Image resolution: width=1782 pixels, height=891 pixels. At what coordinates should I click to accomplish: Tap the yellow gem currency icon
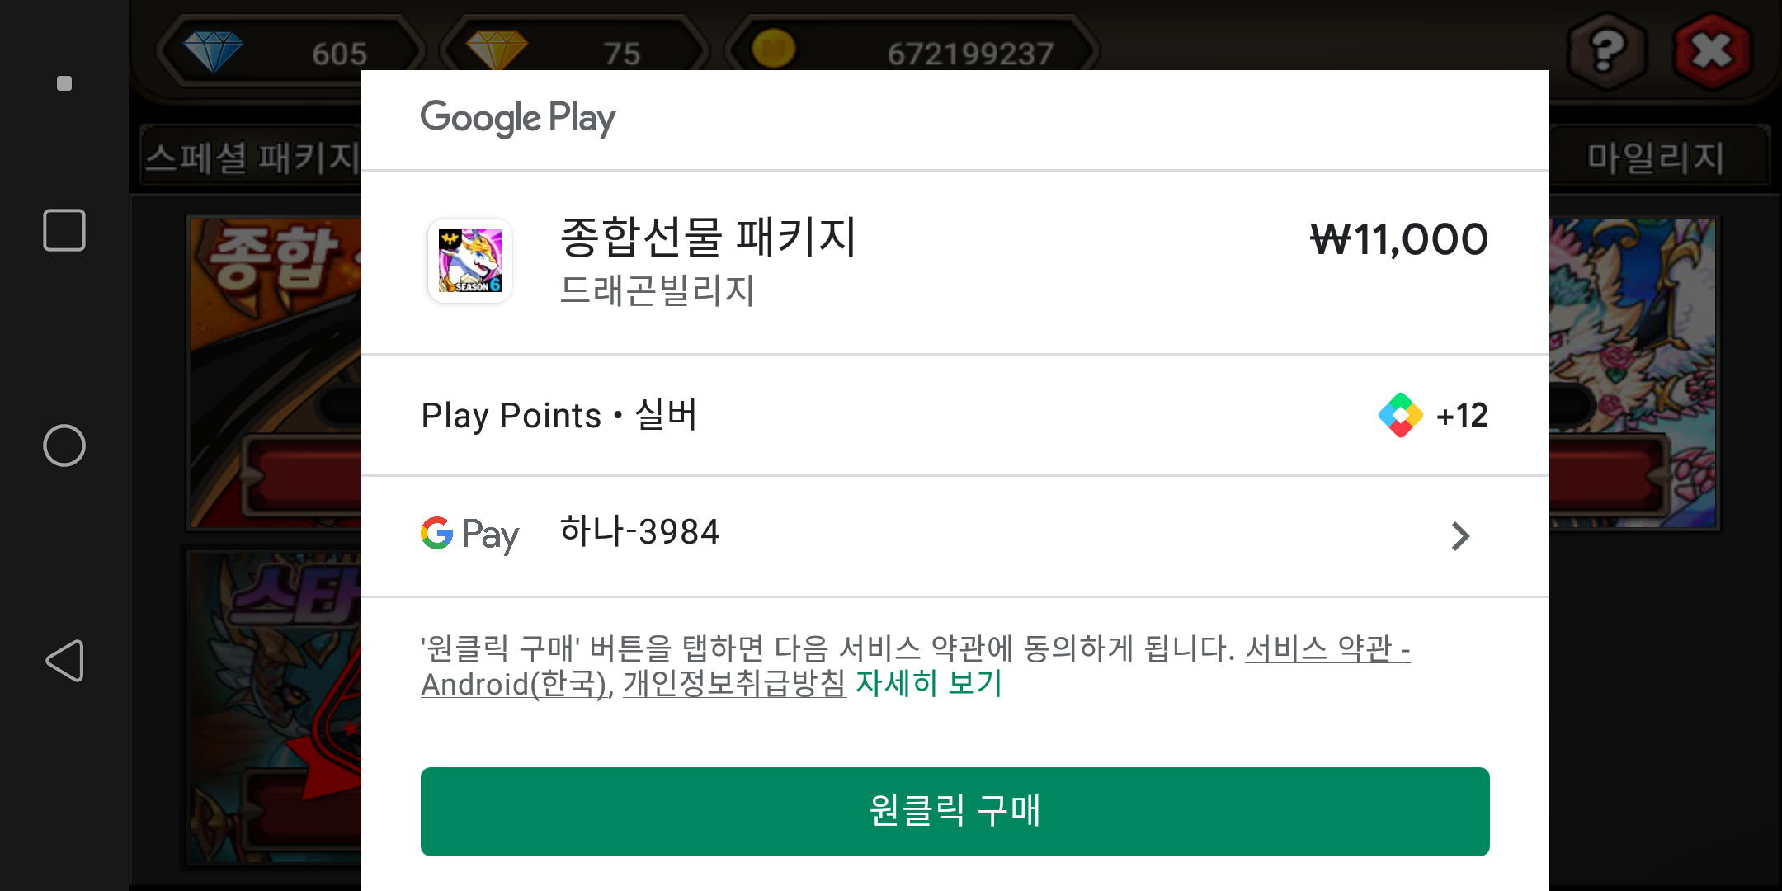click(x=496, y=51)
